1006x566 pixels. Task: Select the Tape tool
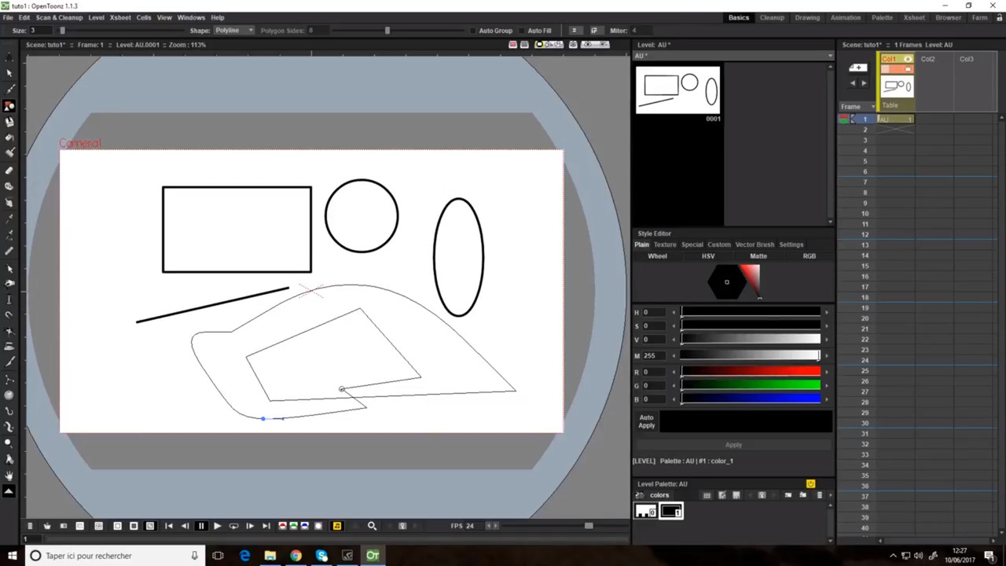(x=9, y=187)
